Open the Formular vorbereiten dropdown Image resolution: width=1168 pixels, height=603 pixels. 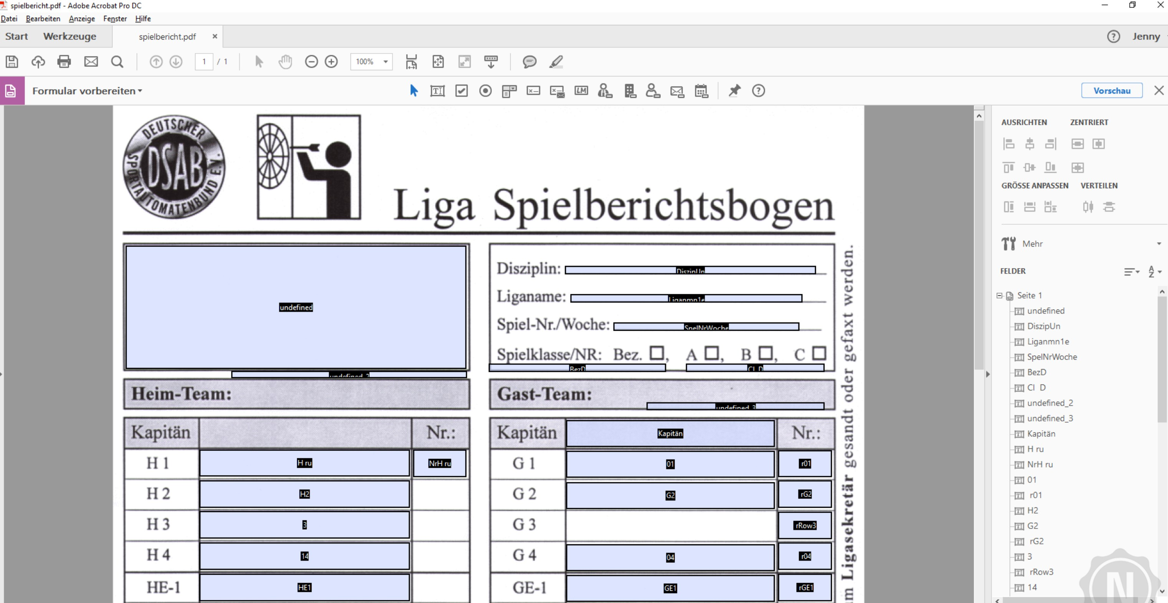(x=87, y=91)
